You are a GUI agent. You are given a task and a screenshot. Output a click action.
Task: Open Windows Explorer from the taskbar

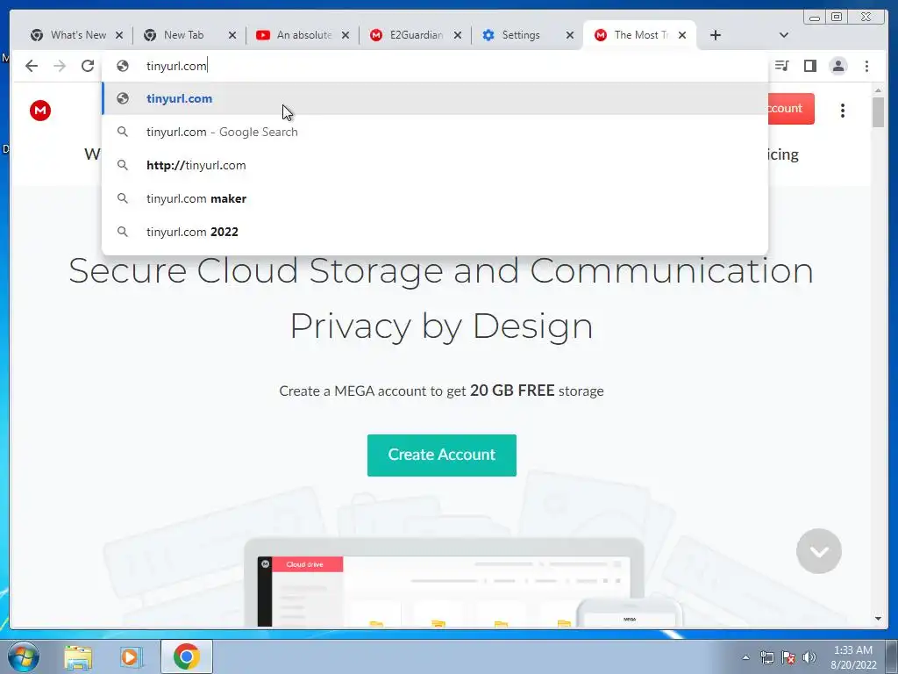point(78,656)
